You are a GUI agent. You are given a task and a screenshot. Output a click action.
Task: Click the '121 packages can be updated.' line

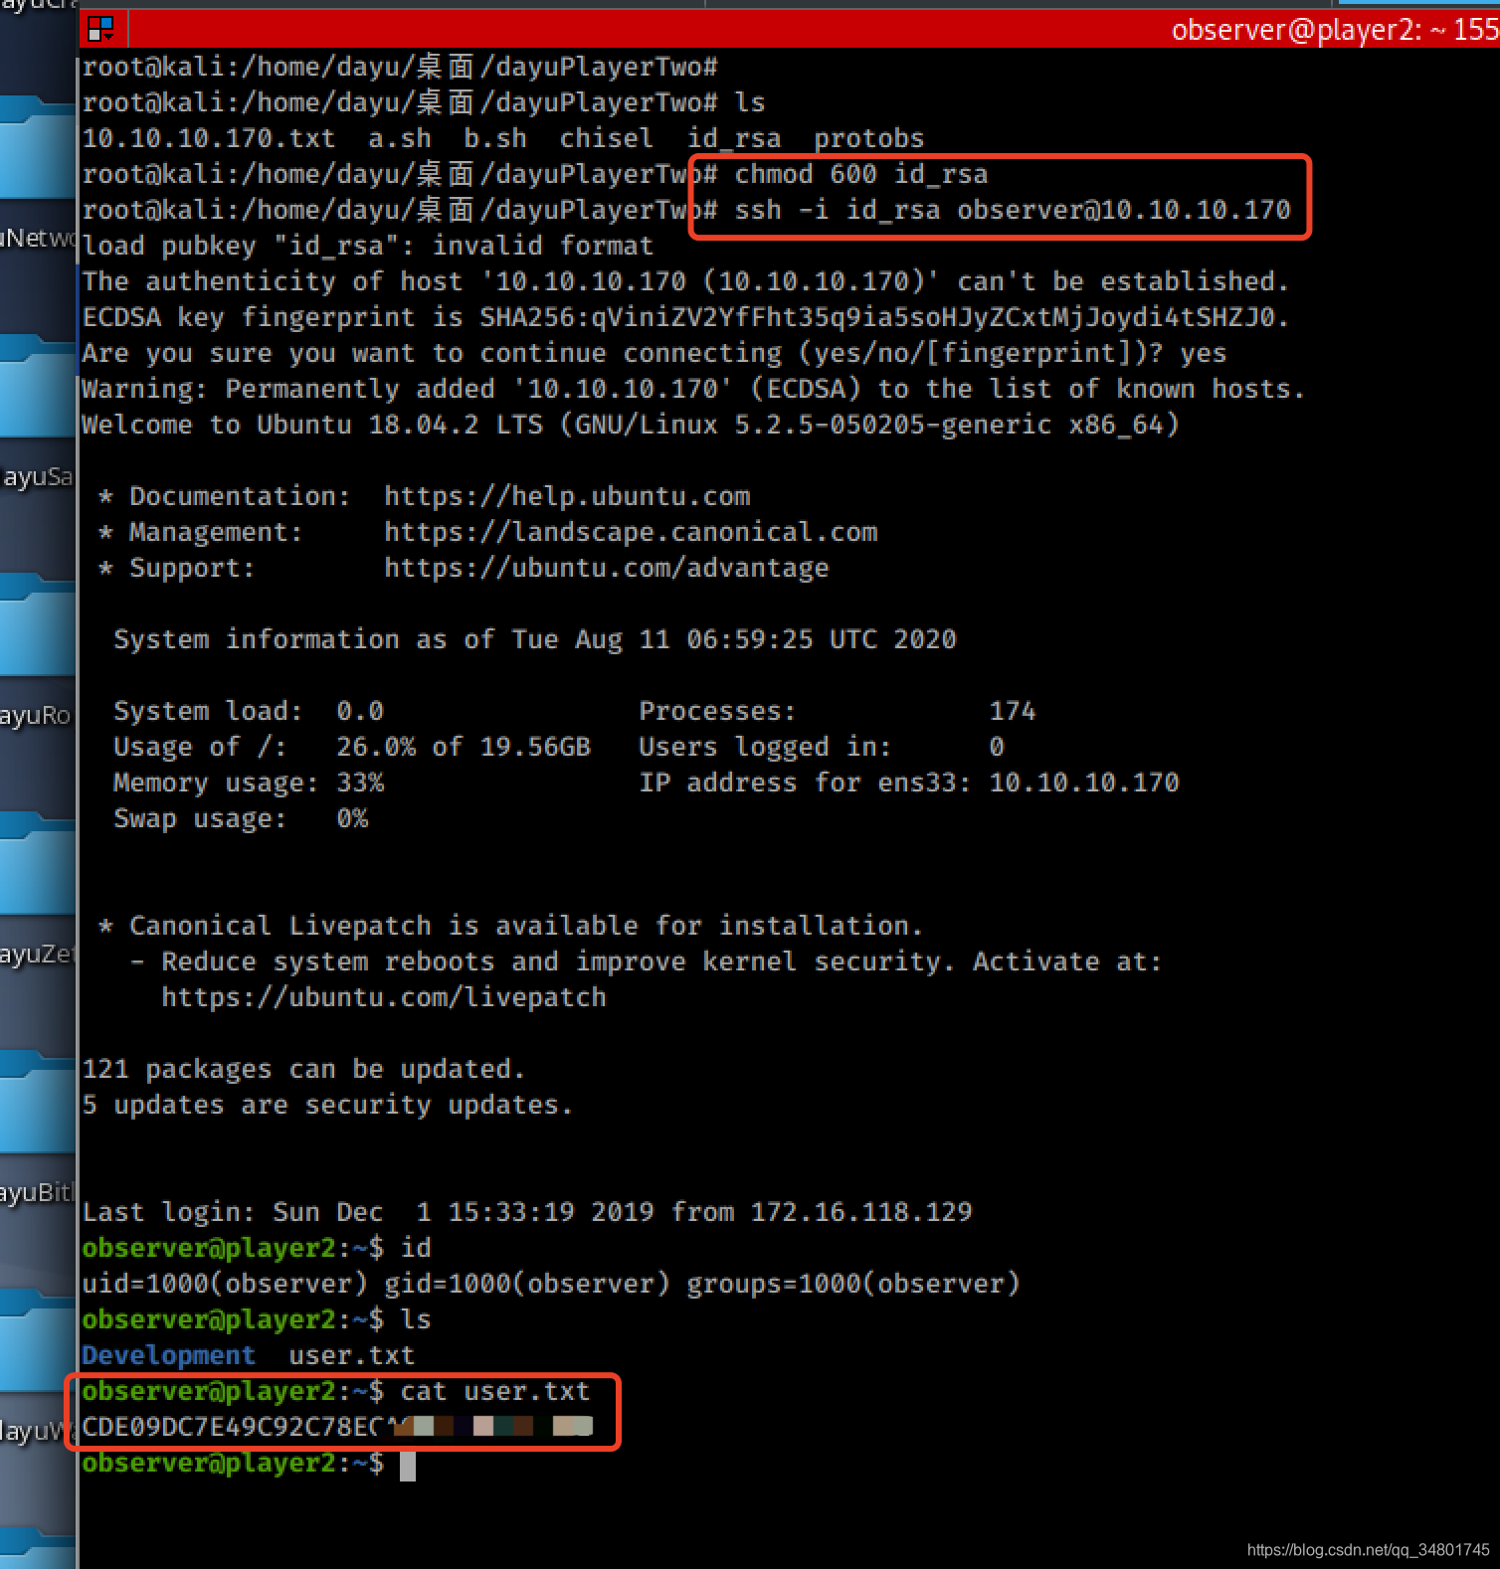304,1069
